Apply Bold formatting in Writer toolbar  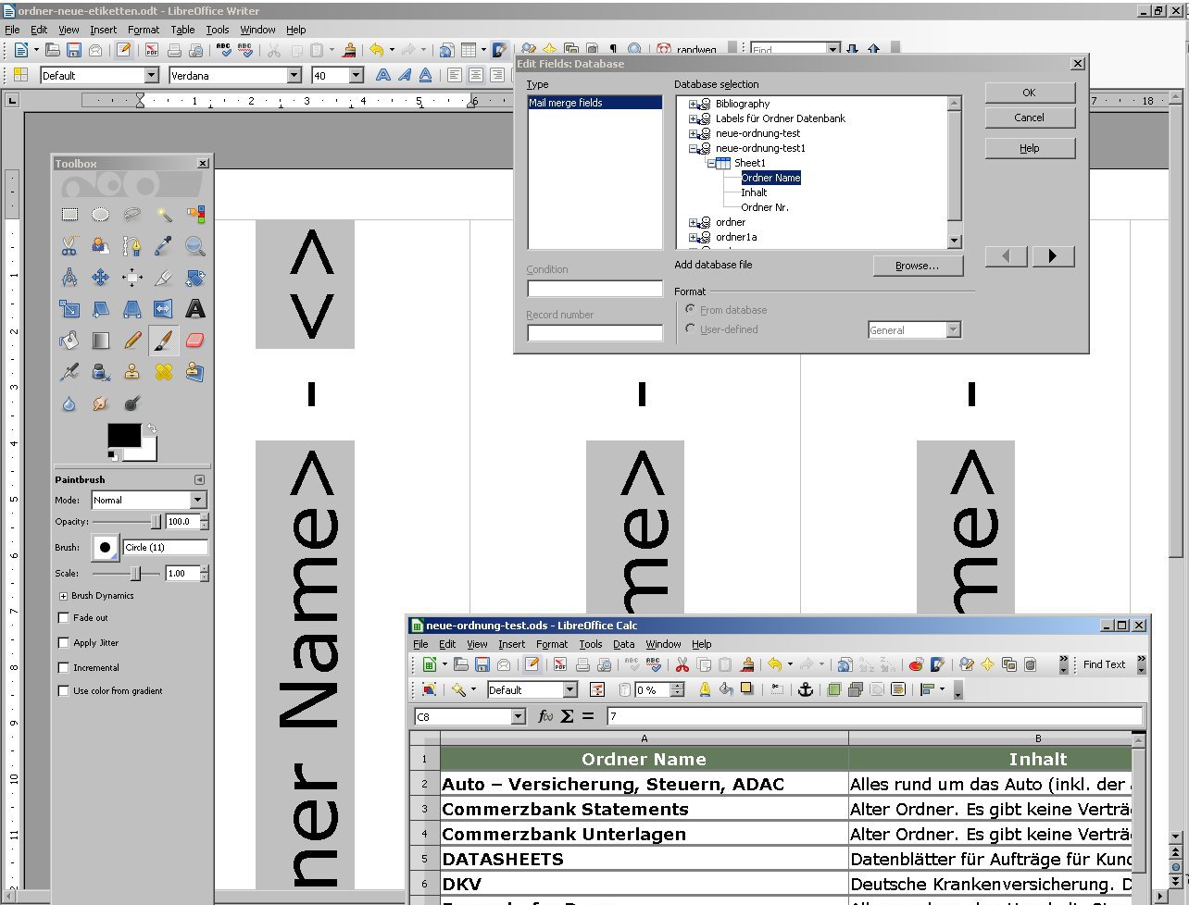point(382,76)
